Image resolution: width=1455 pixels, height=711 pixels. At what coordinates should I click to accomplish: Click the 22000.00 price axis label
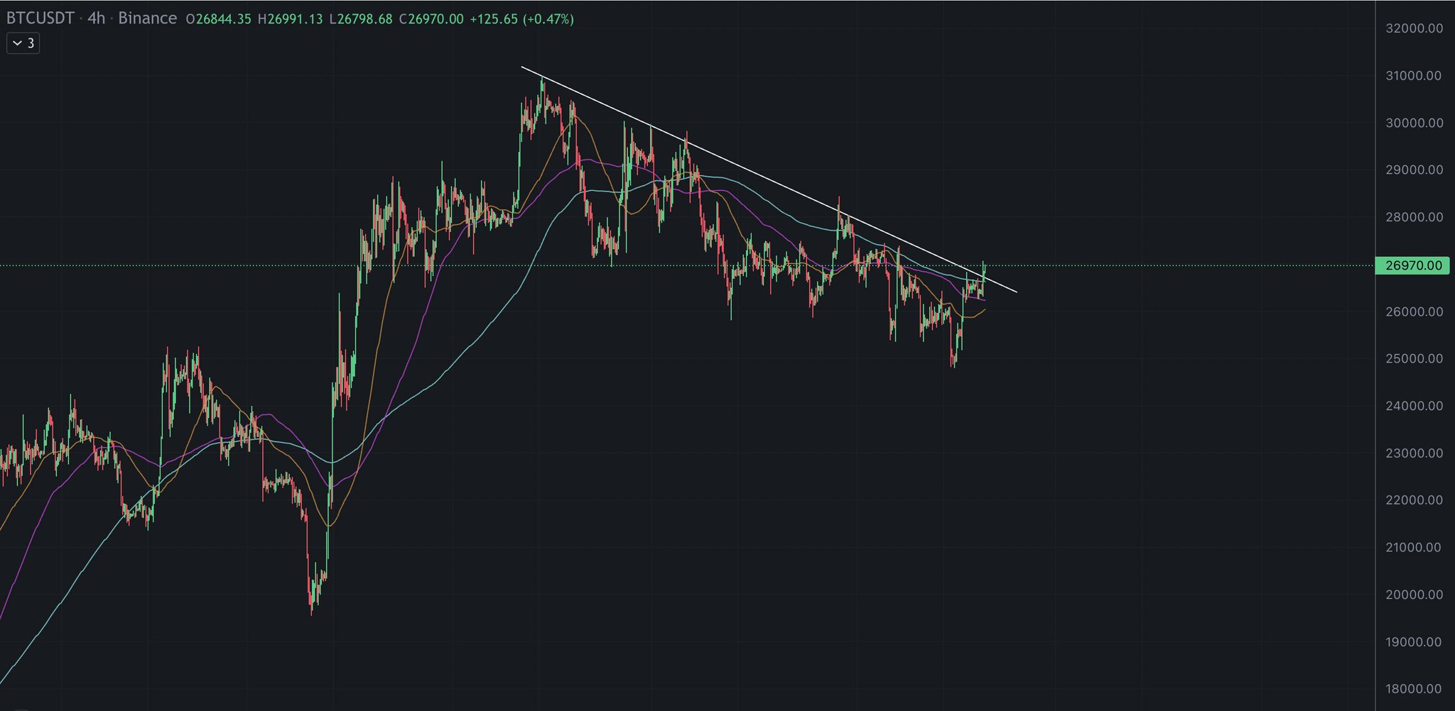pyautogui.click(x=1414, y=500)
